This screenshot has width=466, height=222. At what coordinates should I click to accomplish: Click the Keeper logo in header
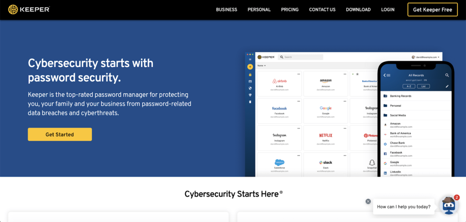click(x=29, y=10)
